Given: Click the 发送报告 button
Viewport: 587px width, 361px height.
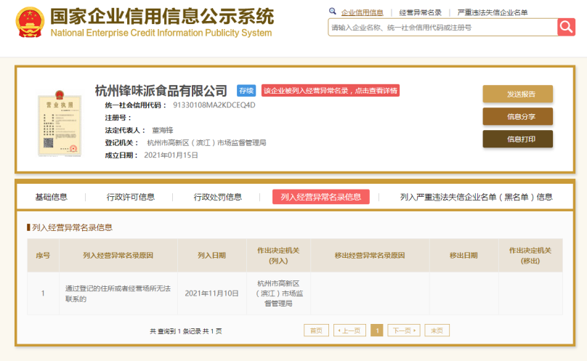Looking at the screenshot, I should tap(518, 94).
